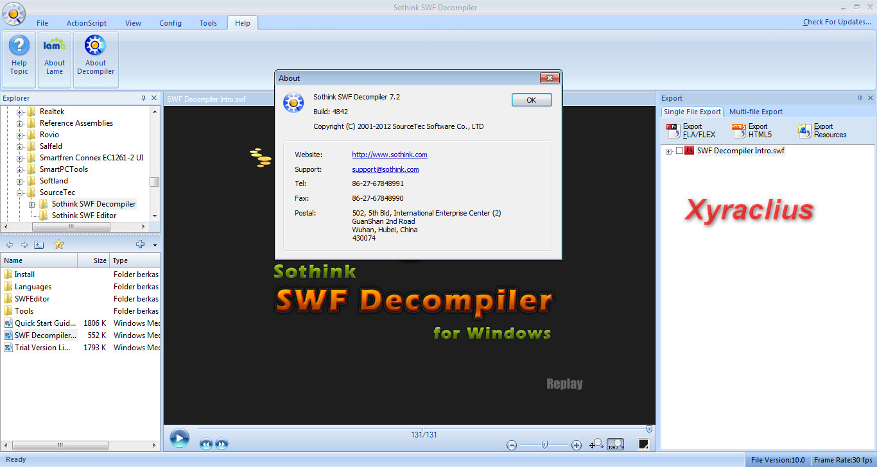This screenshot has width=877, height=467.
Task: Check the SWF Decompiler Intro.swf checkbox
Action: click(679, 151)
